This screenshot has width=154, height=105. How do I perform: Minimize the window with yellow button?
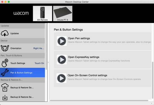point(6,2)
